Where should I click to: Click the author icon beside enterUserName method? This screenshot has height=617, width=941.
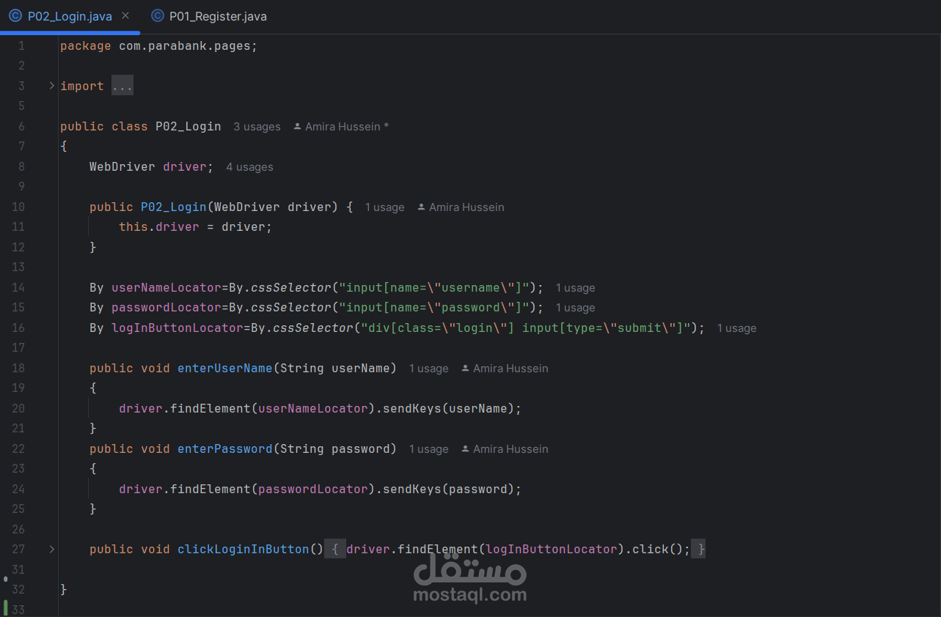[465, 369]
